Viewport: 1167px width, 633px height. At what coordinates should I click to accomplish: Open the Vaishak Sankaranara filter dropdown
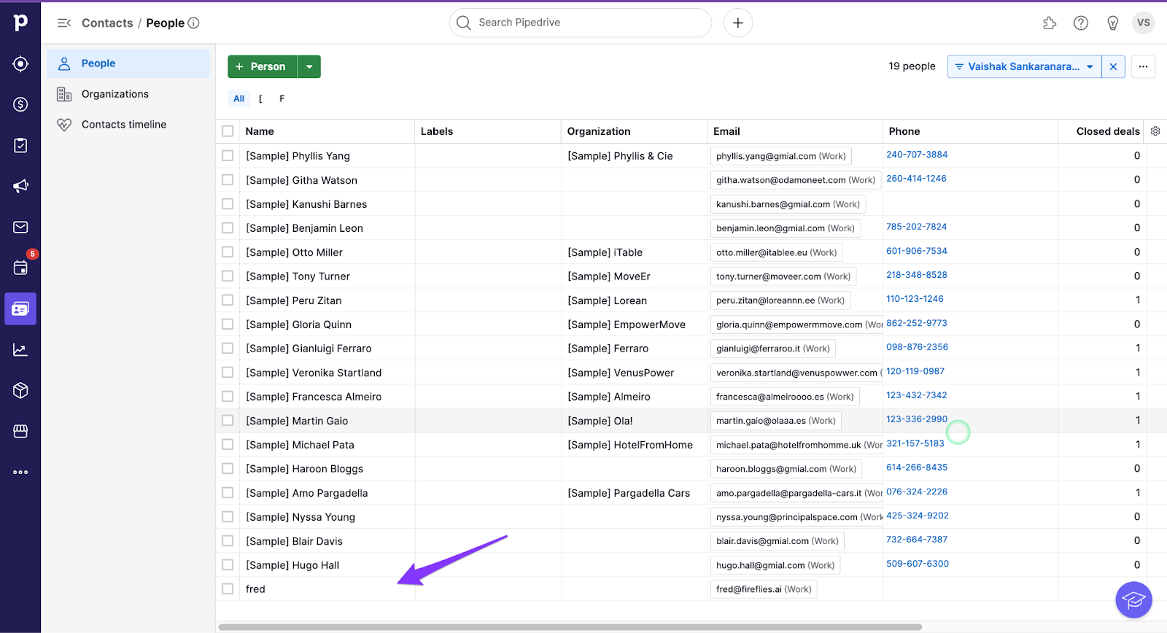coord(1025,66)
